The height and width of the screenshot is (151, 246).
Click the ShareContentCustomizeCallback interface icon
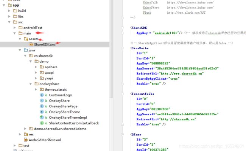pos(42,123)
